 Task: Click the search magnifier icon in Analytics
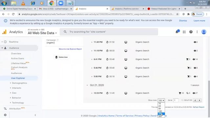pos(65,32)
